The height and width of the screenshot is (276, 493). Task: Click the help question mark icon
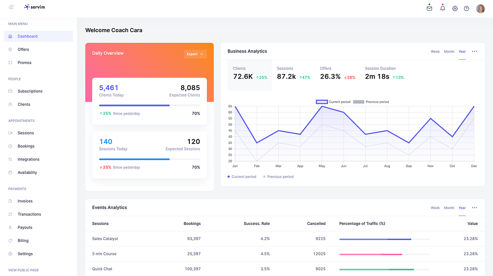pos(467,8)
